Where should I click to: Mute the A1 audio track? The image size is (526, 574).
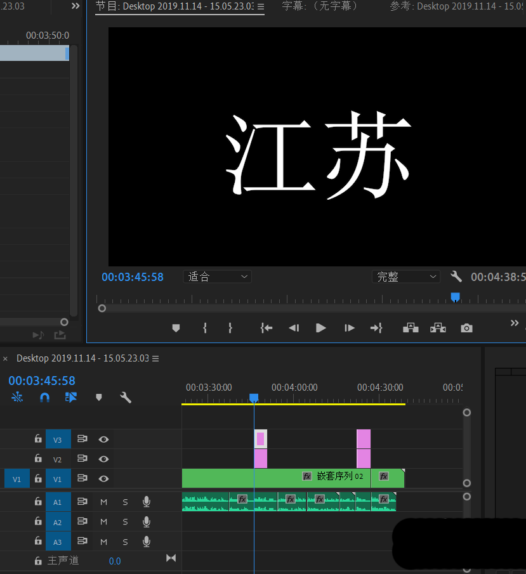[104, 502]
